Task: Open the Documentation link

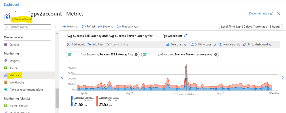Action: coord(259,14)
